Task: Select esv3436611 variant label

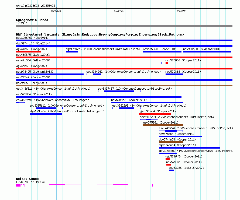Action: coord(53,89)
